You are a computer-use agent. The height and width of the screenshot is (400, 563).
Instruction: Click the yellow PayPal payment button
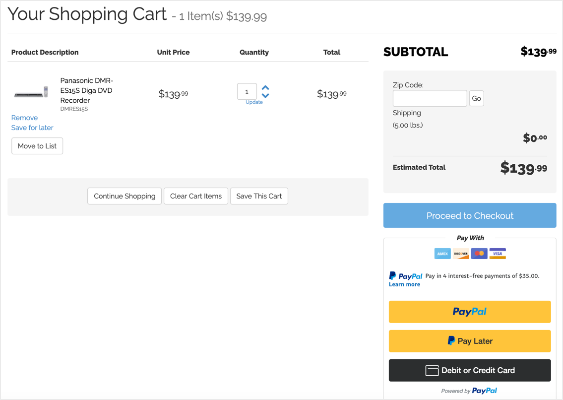tap(469, 311)
